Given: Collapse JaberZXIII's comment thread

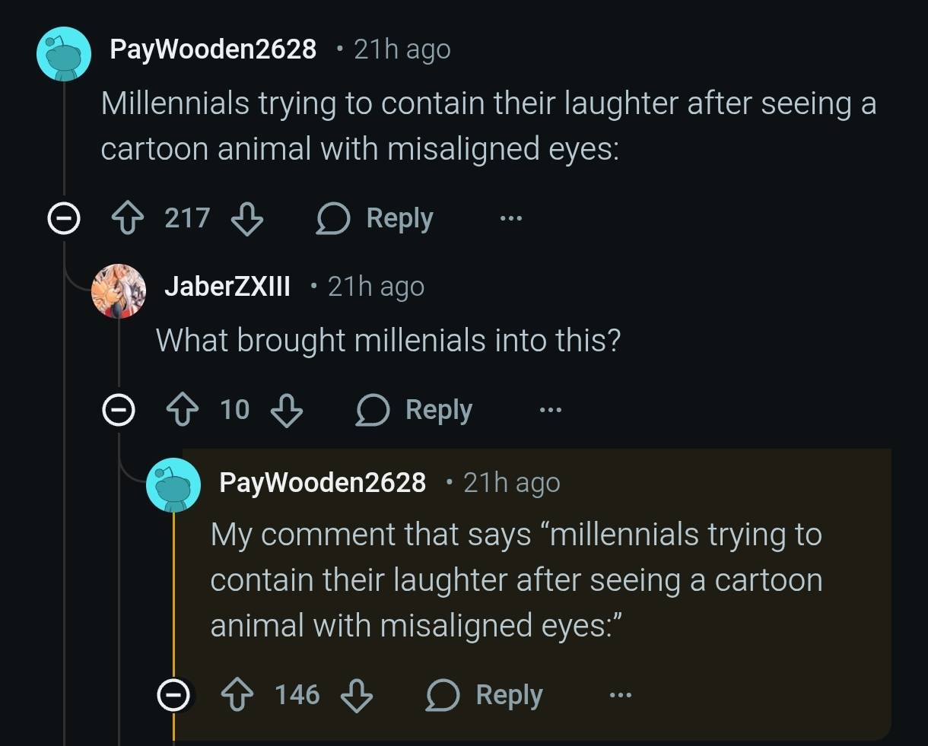Looking at the screenshot, I should (x=118, y=411).
